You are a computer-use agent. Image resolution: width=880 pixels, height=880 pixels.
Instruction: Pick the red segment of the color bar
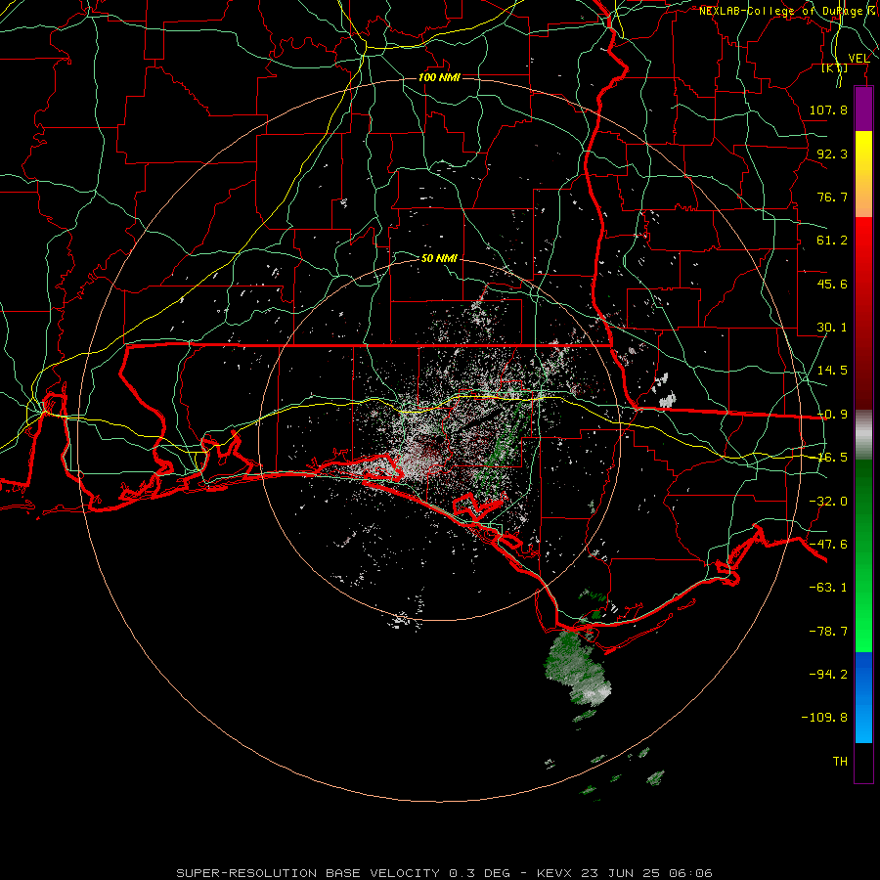pyautogui.click(x=863, y=313)
